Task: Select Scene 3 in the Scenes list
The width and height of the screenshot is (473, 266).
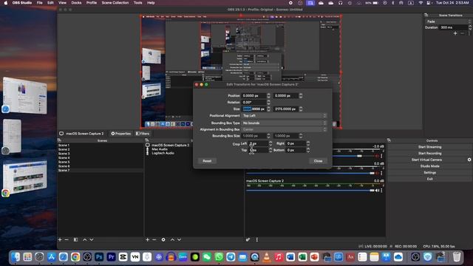Action: coord(101,154)
